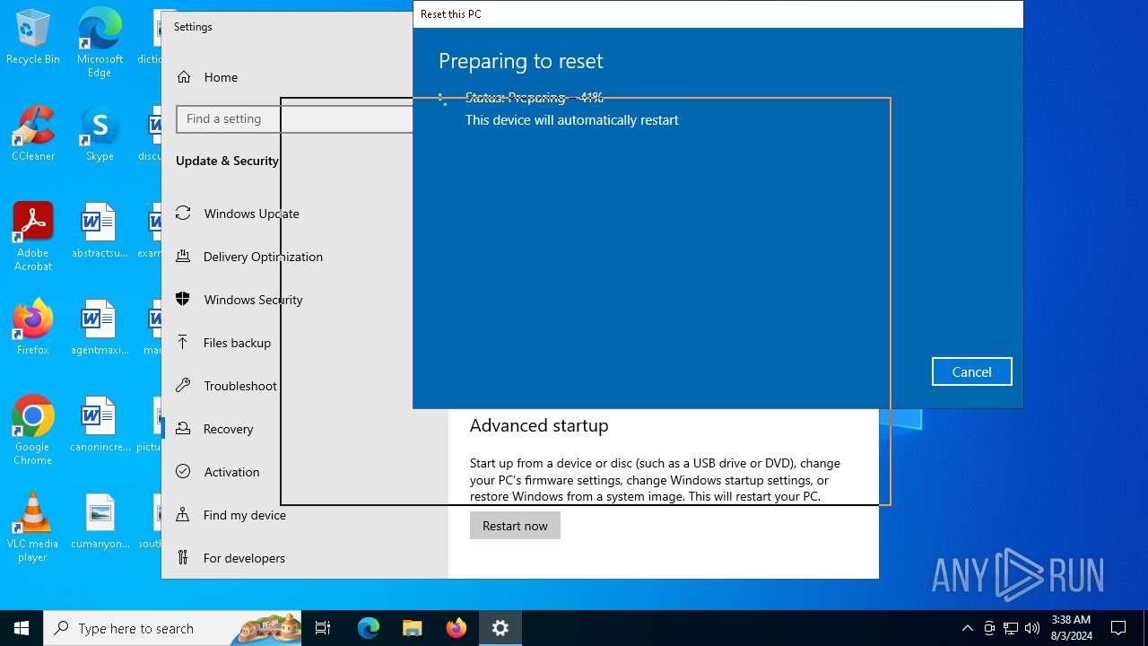Image resolution: width=1148 pixels, height=646 pixels.
Task: Select the agentmaxi... Word document
Action: [x=100, y=328]
